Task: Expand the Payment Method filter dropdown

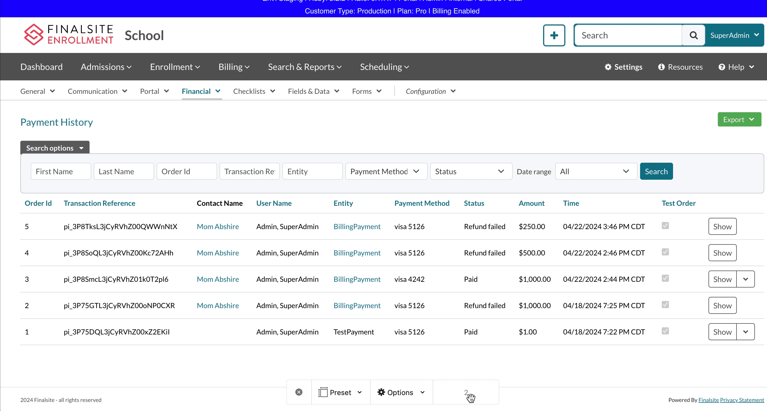Action: pyautogui.click(x=386, y=171)
